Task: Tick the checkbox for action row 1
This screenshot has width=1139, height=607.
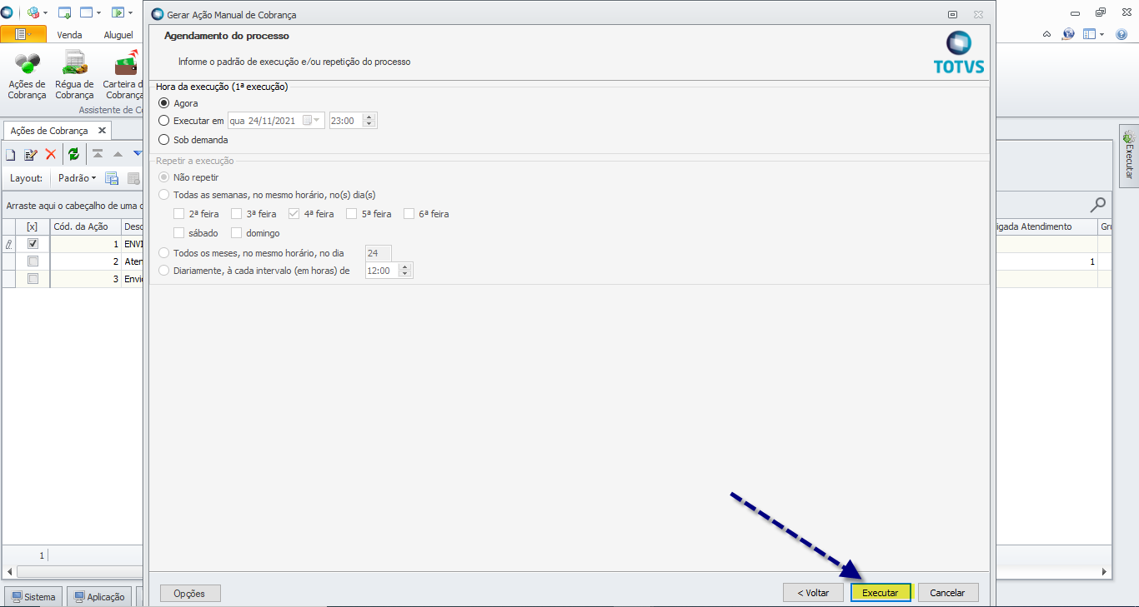Action: tap(33, 244)
